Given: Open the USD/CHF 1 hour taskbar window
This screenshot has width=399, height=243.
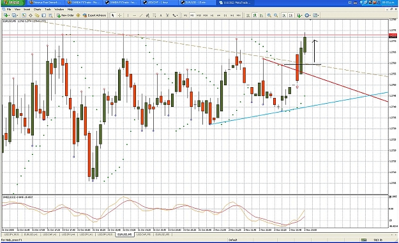Looking at the screenshot, I should pos(160,3).
